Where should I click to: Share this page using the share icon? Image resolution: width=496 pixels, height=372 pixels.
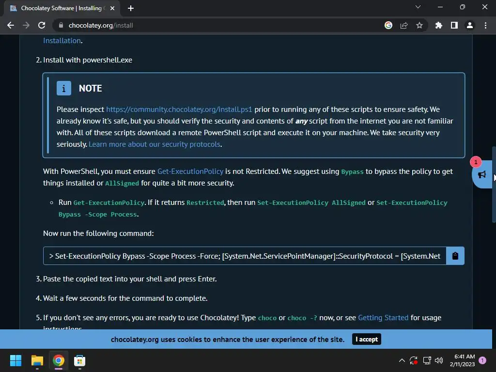coord(404,25)
